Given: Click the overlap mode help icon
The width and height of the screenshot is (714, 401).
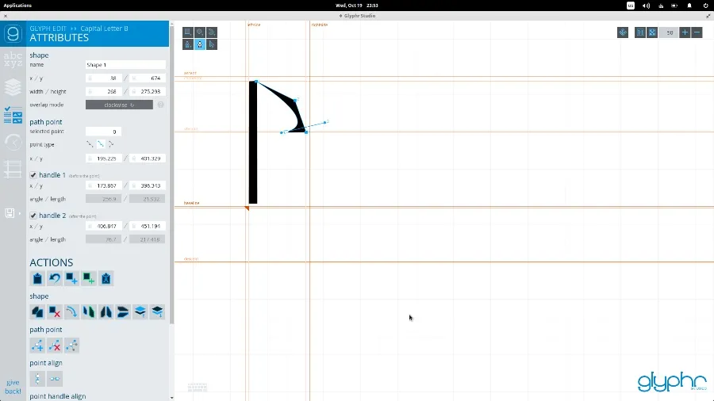Looking at the screenshot, I should 160,105.
